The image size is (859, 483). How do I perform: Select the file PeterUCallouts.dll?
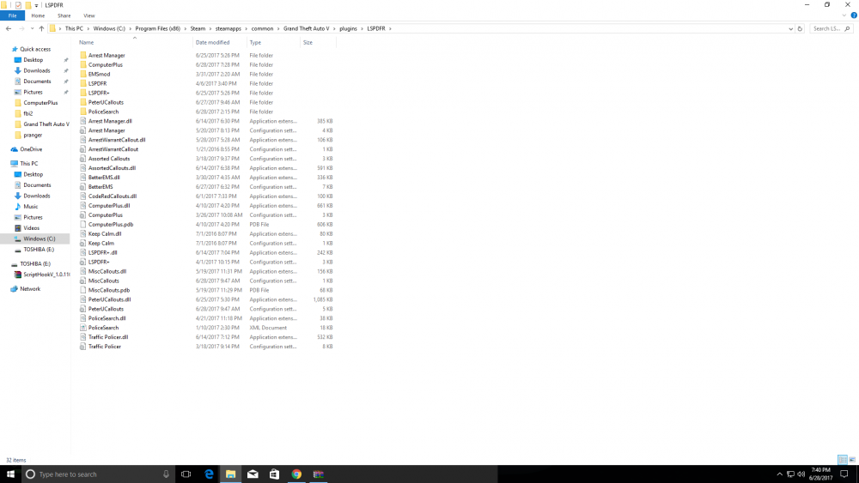pyautogui.click(x=110, y=299)
